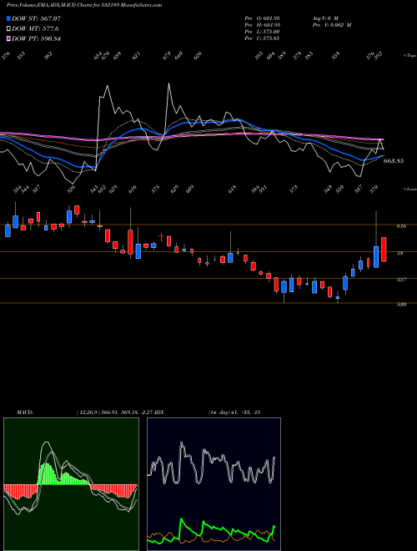Open the dark blue ADX indicator panel
417x551 pixels.
tap(214, 484)
